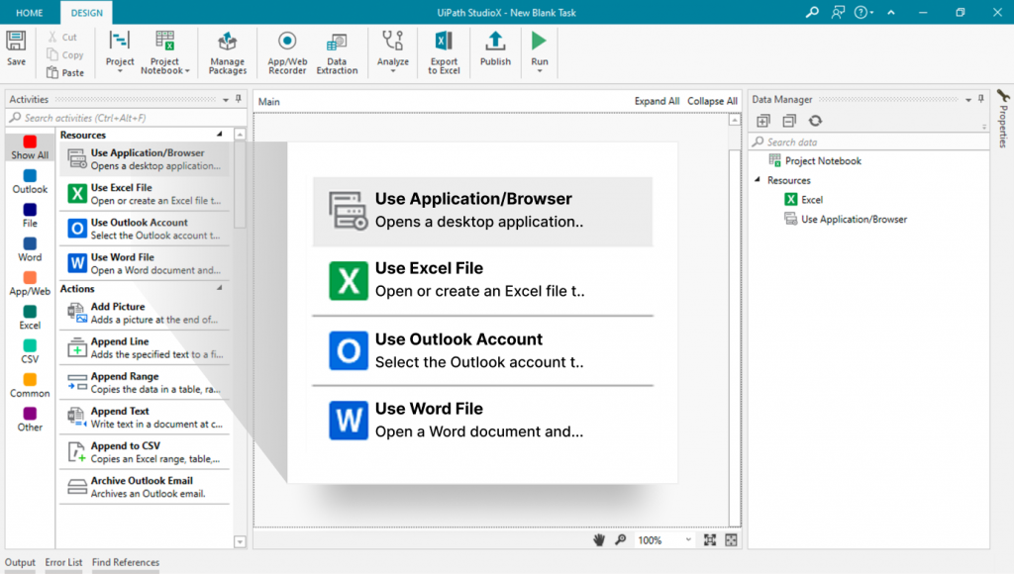The width and height of the screenshot is (1014, 574).
Task: Pick the Append to CSV activity
Action: pyautogui.click(x=145, y=452)
